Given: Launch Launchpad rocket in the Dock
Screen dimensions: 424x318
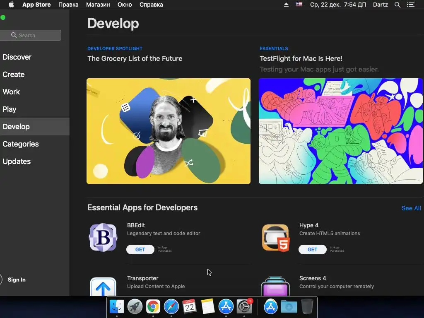Looking at the screenshot, I should click(x=135, y=306).
